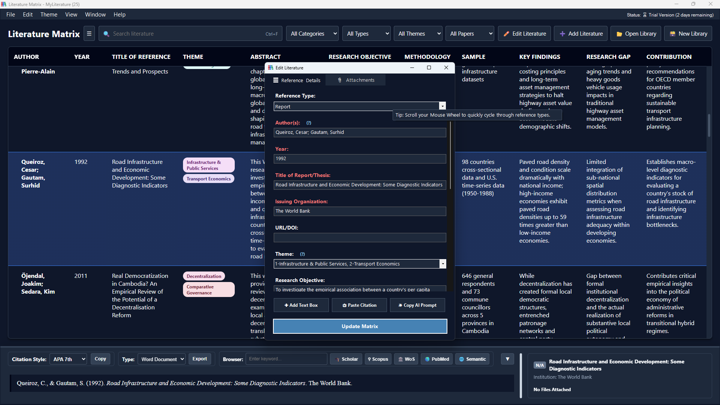Click the N/A badge in attachment panel
720x405 pixels.
pos(540,365)
